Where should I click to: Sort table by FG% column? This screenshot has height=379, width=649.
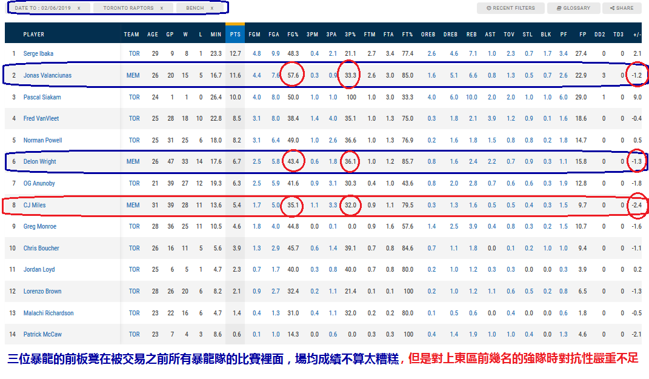tap(293, 35)
